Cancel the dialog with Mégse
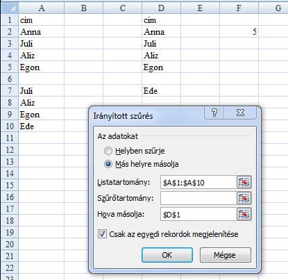Viewport: 288px width, 280px height. [x=225, y=255]
